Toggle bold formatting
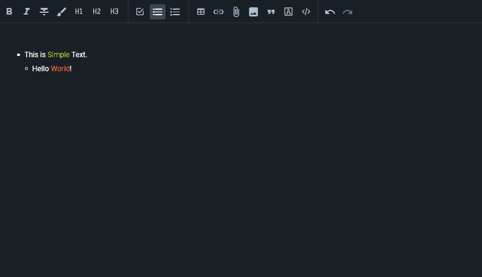This screenshot has height=277, width=482. (9, 12)
